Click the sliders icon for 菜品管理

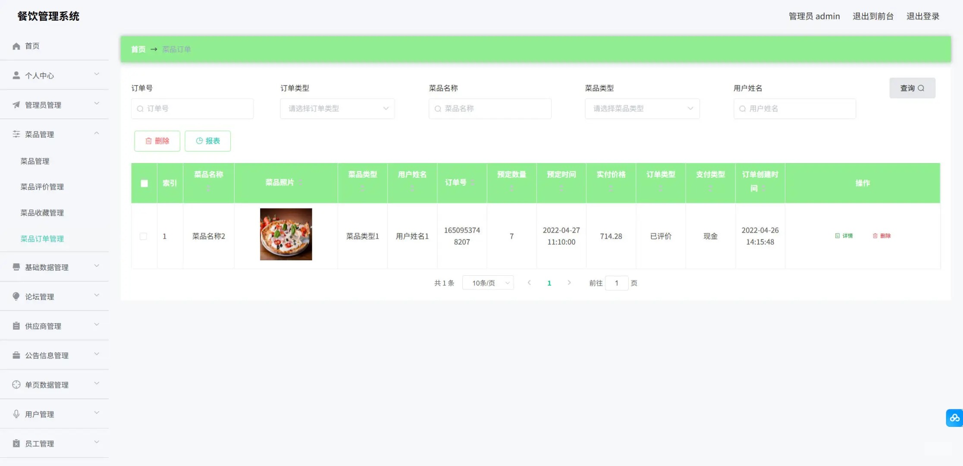pyautogui.click(x=16, y=134)
